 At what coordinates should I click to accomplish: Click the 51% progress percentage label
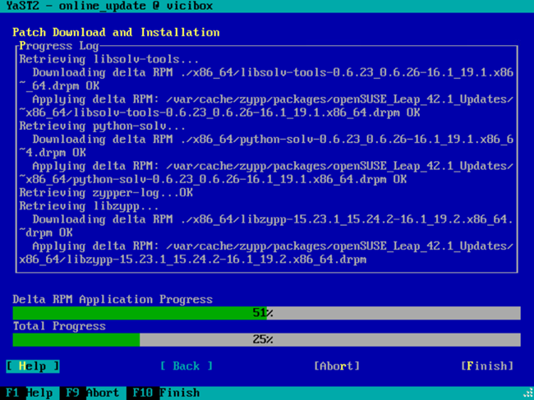click(263, 313)
